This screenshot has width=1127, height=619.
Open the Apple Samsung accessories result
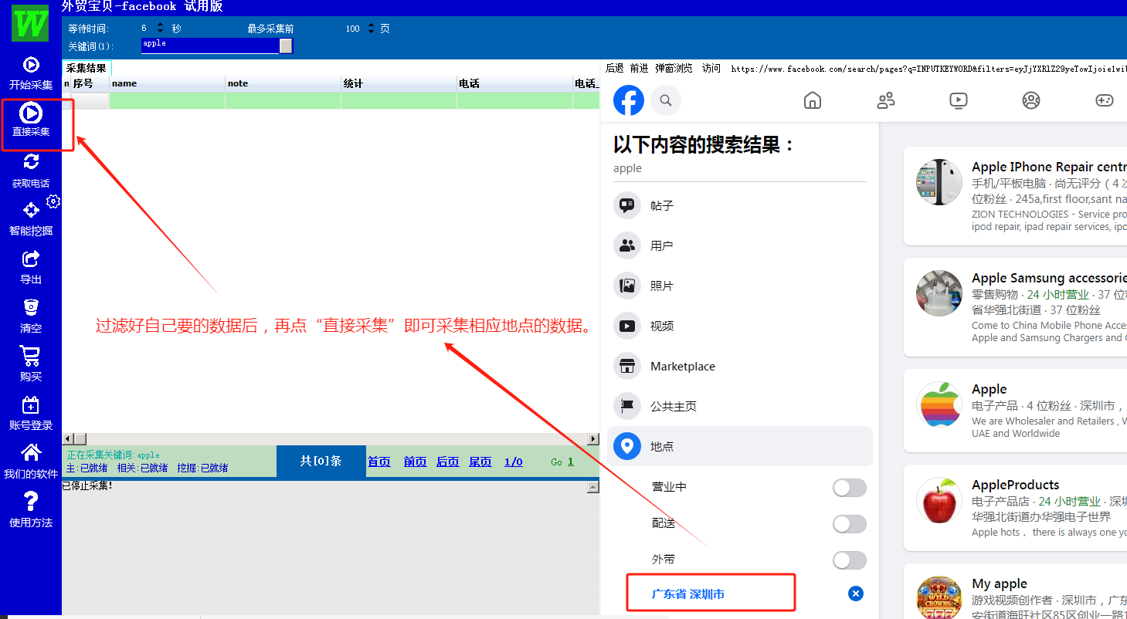pos(1049,278)
